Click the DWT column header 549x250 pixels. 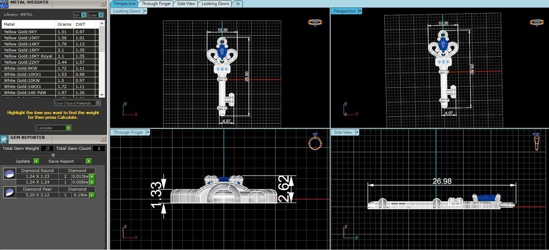pos(84,24)
